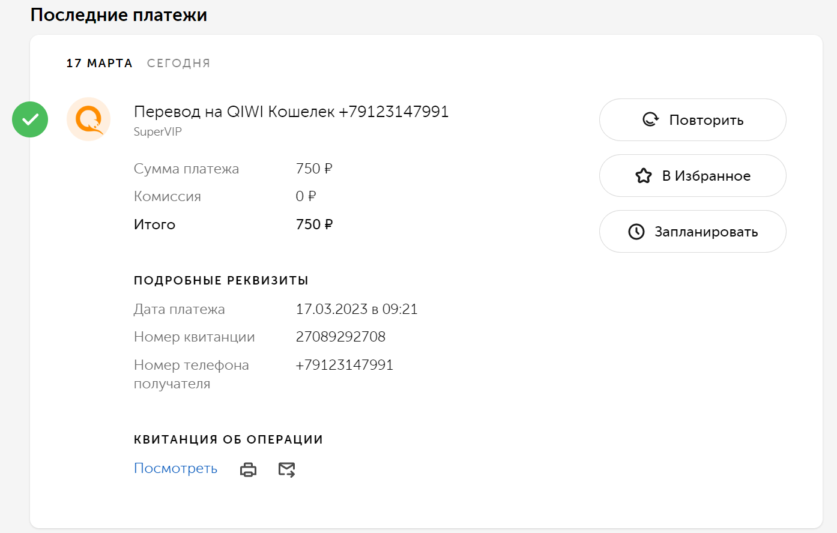Click the Номер телефона получателя label
The image size is (837, 533).
[192, 374]
